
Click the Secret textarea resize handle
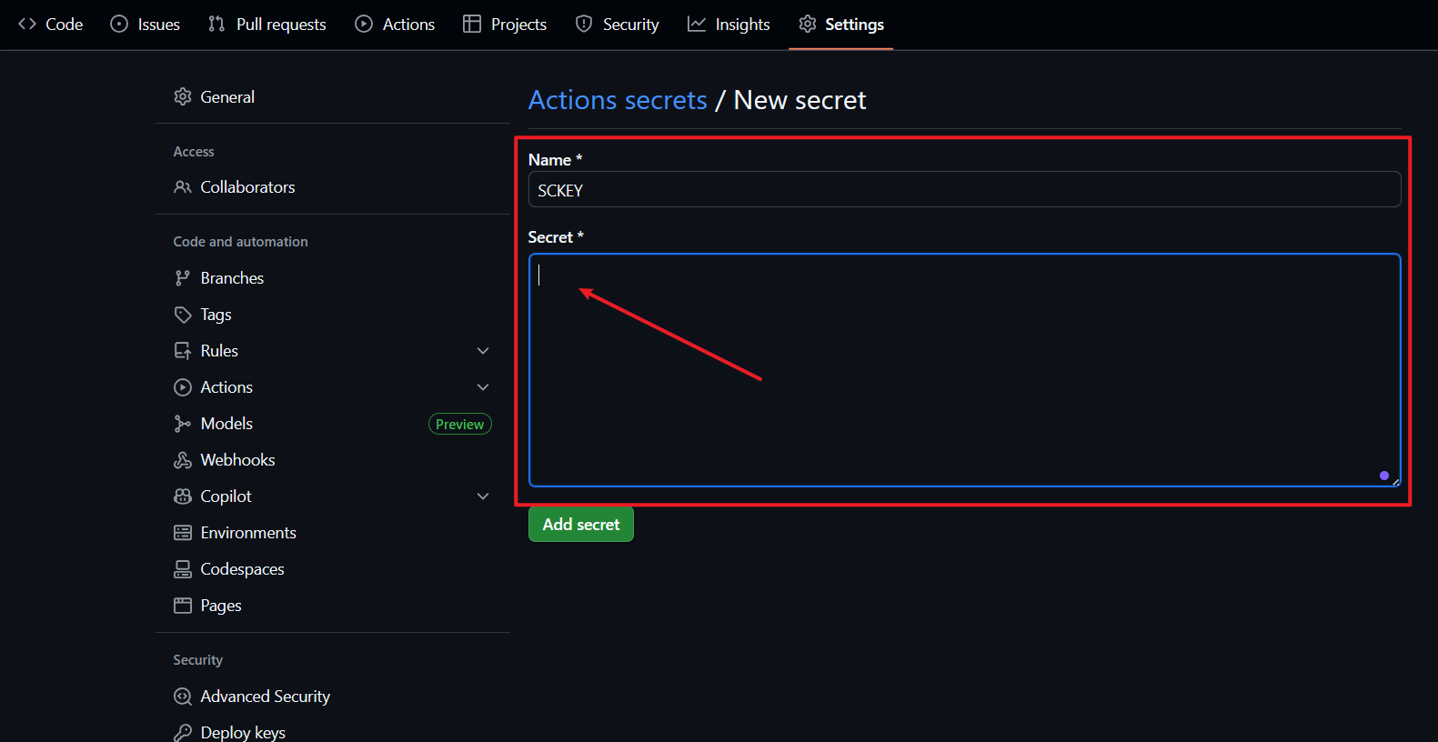click(1395, 482)
